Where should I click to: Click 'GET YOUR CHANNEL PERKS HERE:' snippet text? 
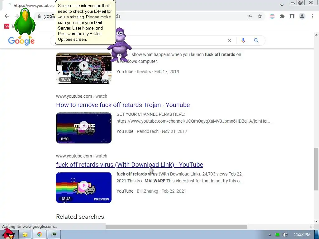point(150,114)
